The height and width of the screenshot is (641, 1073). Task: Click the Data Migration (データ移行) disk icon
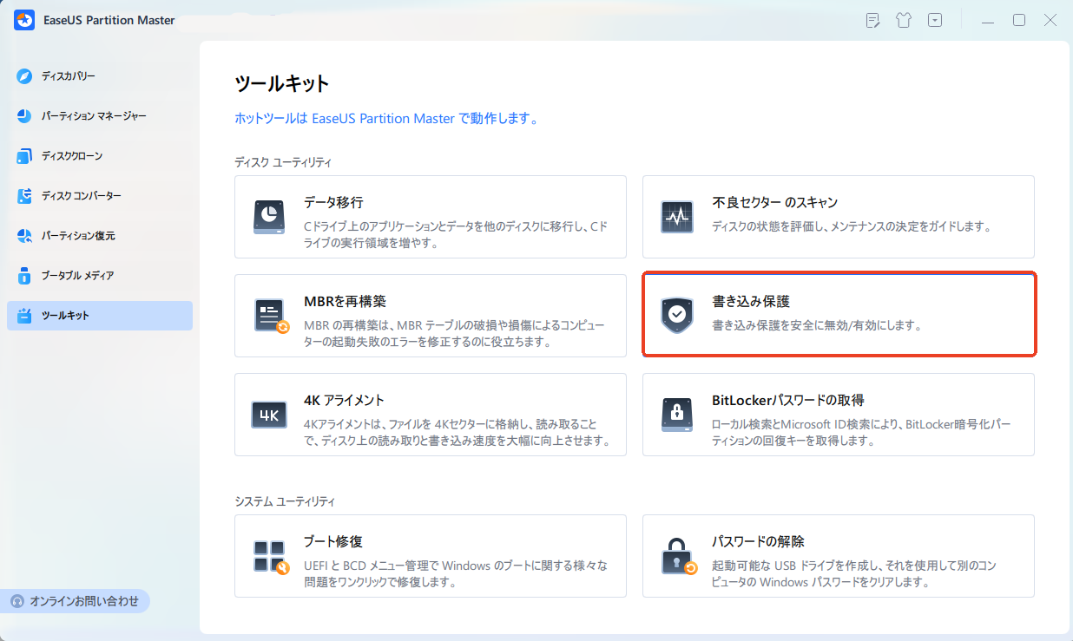click(270, 217)
